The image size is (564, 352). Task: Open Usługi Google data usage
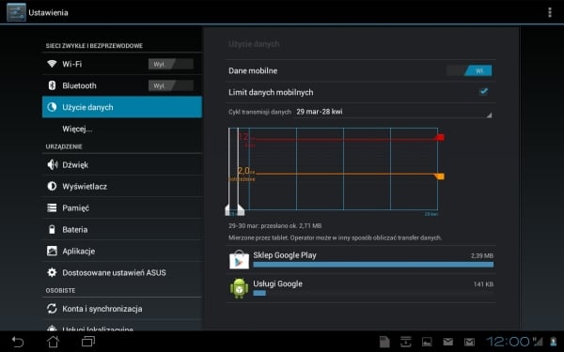(x=361, y=288)
